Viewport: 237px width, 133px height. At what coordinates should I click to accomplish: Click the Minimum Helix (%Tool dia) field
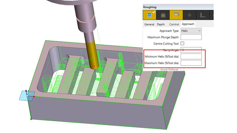click(191, 57)
